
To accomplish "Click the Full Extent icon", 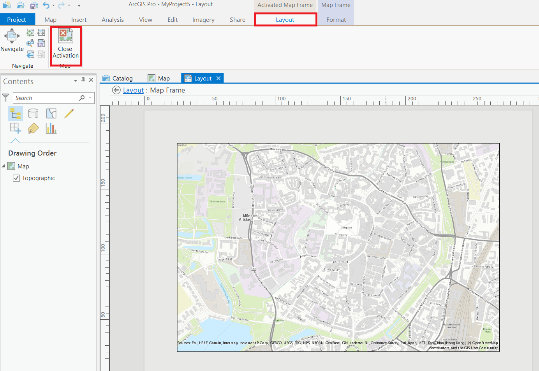I will coord(30,33).
